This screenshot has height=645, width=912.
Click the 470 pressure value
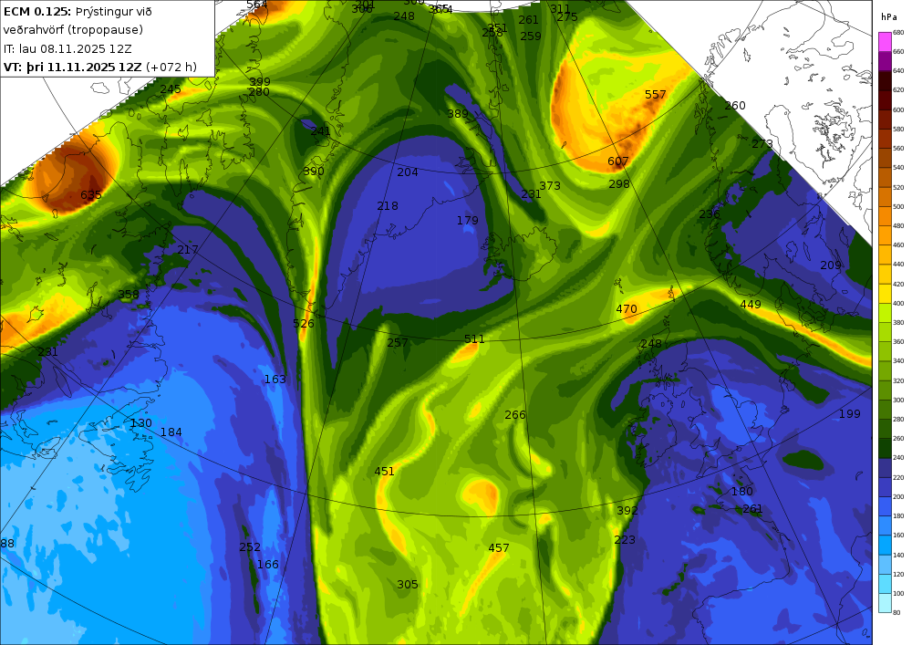[x=627, y=309]
